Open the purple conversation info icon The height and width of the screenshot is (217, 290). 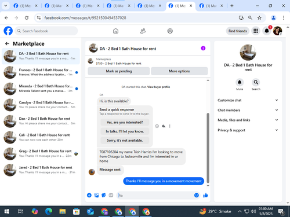203,48
